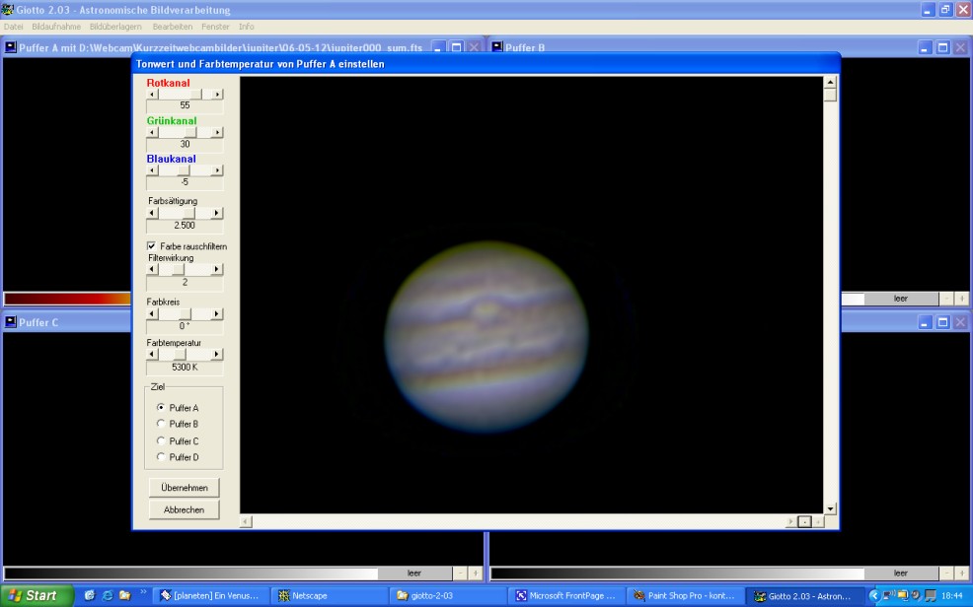Click right arrow of Rotkanal slider

coord(218,95)
